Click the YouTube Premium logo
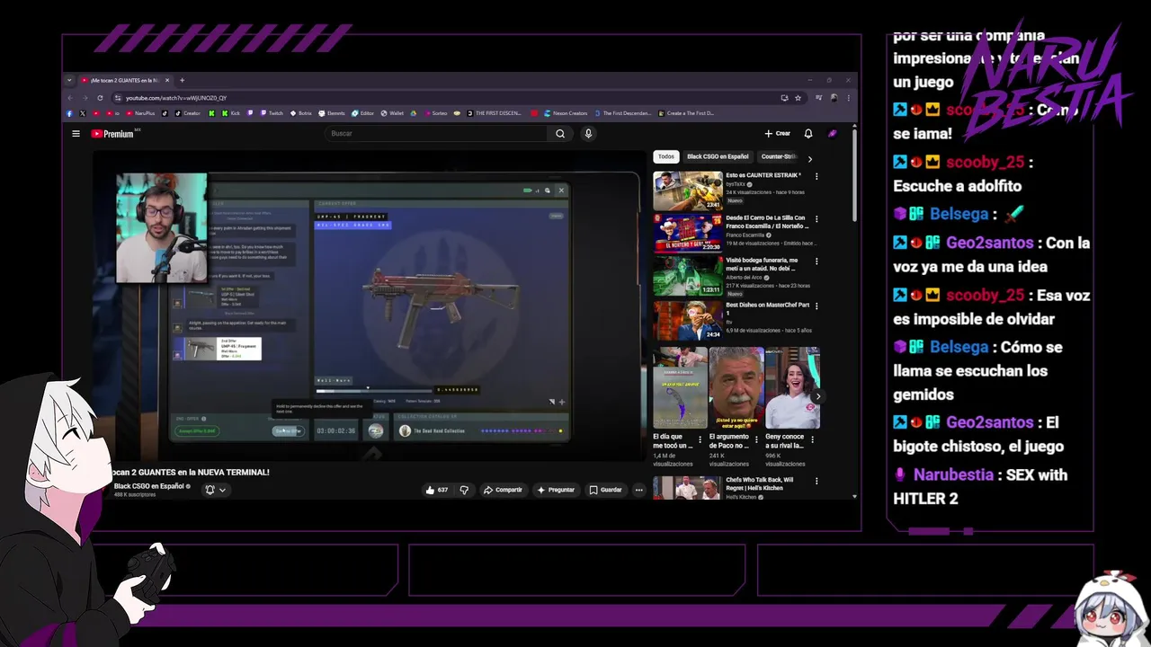The width and height of the screenshot is (1151, 647). [114, 134]
